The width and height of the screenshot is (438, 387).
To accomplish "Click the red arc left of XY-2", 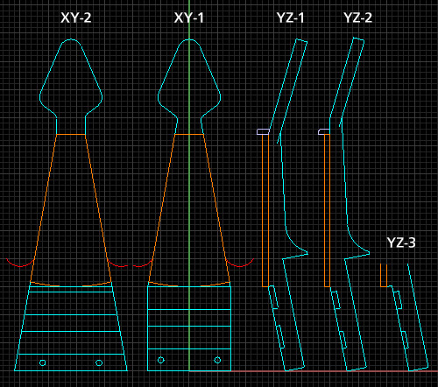I will point(20,263).
